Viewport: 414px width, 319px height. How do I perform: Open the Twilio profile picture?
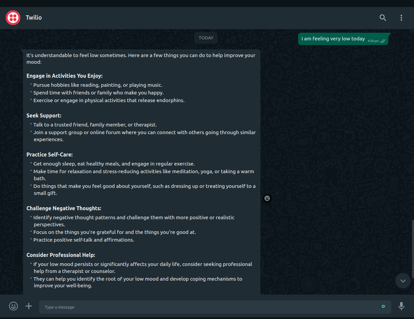click(13, 18)
